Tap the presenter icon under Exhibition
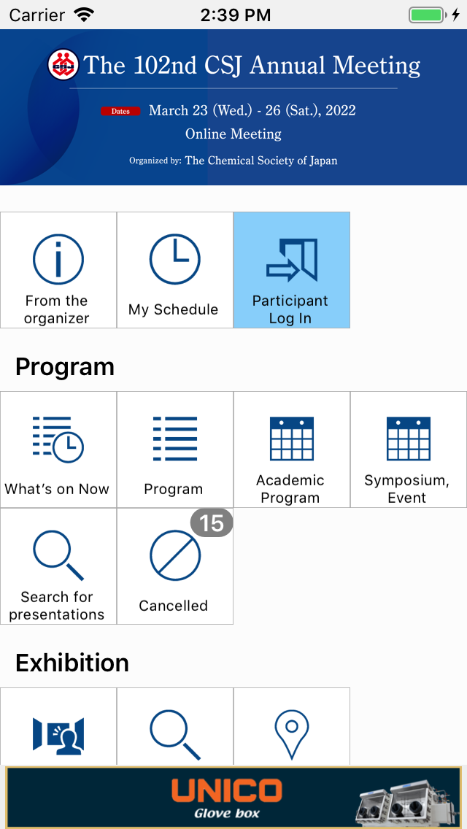Screen dimensions: 467x829 pyautogui.click(x=58, y=733)
